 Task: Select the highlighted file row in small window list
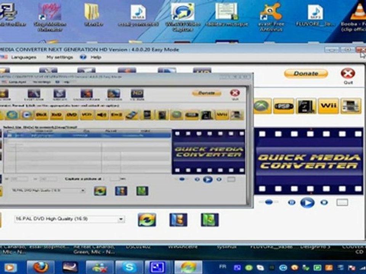coord(87,135)
